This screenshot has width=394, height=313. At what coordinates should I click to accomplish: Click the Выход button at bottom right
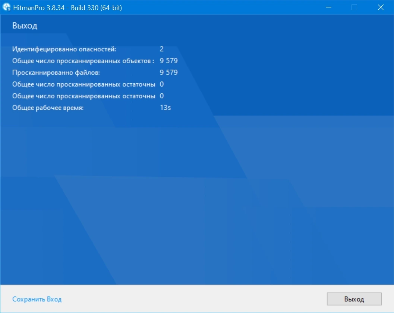point(354,299)
